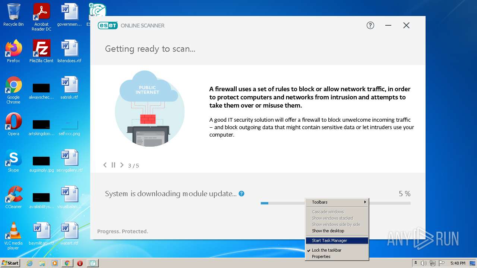Advance to the next slide arrow
477x268 pixels.
point(121,165)
